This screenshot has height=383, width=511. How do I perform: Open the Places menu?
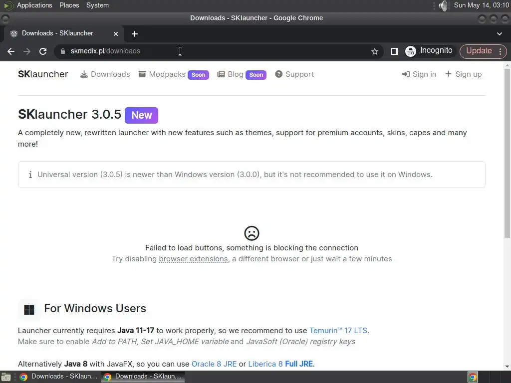[69, 5]
